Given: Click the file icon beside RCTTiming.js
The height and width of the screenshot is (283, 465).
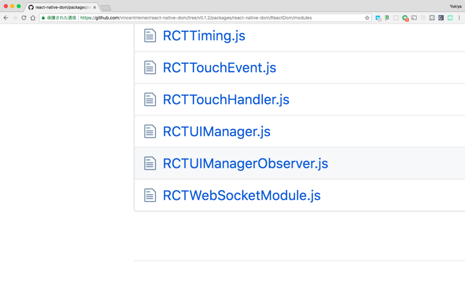Looking at the screenshot, I should click(x=150, y=36).
